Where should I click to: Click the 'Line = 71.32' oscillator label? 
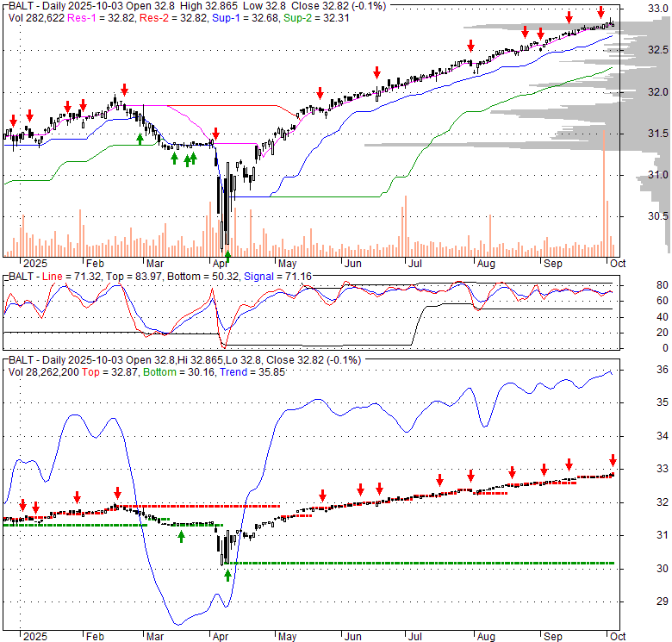[x=72, y=277]
